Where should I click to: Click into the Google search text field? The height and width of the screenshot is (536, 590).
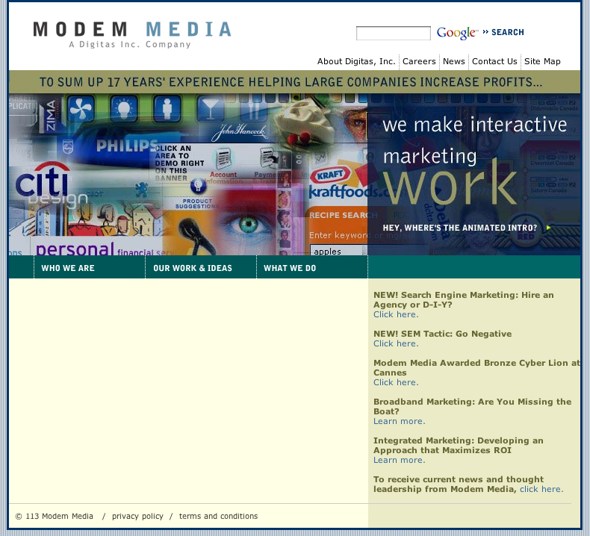tap(393, 33)
